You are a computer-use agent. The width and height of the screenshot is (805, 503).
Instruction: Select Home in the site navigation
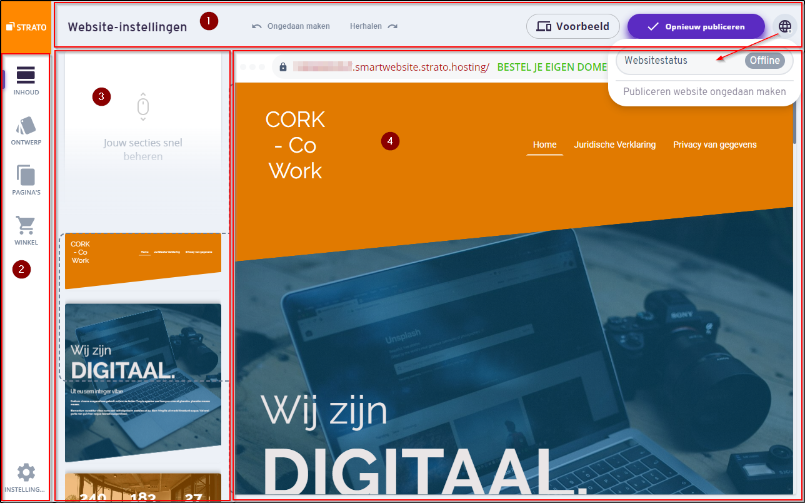click(x=544, y=145)
